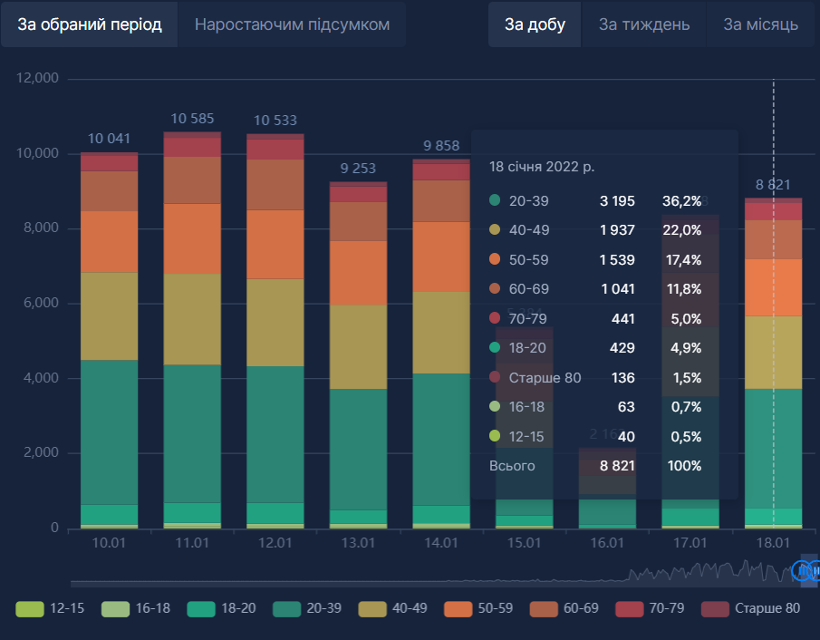
Task: Switch to За обраний період view
Action: 90,24
